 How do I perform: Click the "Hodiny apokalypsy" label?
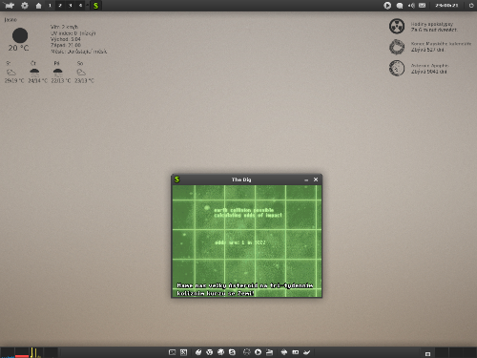[x=432, y=24]
